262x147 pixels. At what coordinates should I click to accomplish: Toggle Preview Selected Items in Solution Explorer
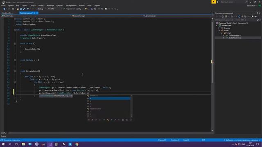click(x=255, y=16)
